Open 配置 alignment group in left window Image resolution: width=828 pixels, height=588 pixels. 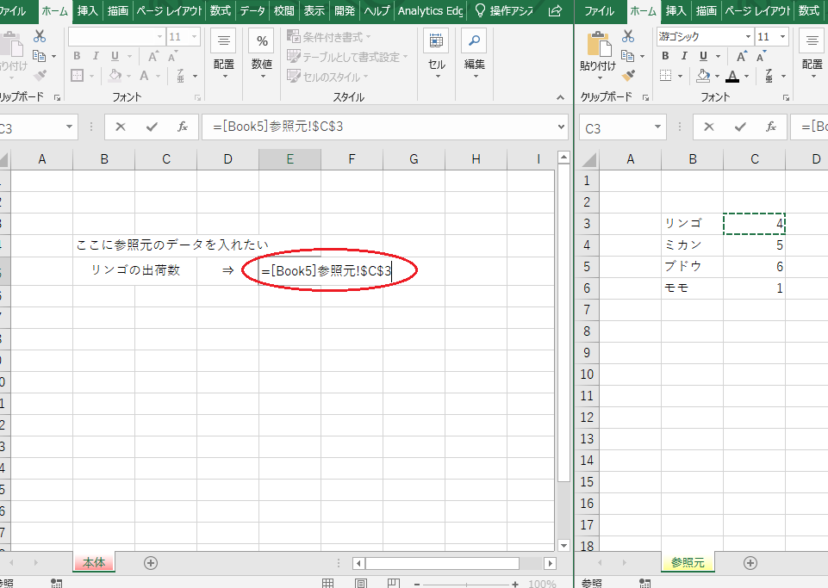coord(223,54)
